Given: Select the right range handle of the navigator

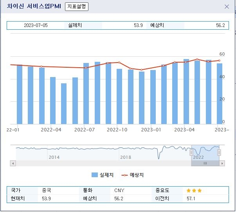Looking at the screenshot, I should pos(219,153).
